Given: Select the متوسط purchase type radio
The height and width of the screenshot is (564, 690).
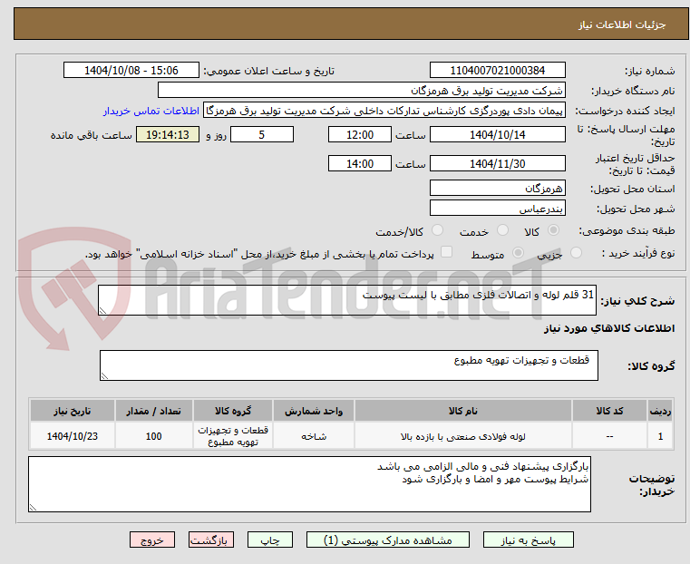Looking at the screenshot, I should 519,252.
